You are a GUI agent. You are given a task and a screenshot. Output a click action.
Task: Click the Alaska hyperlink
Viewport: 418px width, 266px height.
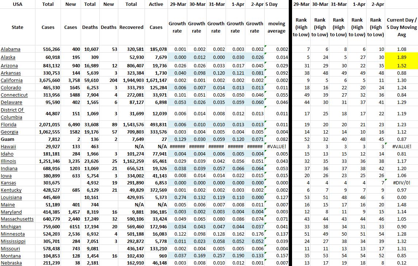[8, 57]
